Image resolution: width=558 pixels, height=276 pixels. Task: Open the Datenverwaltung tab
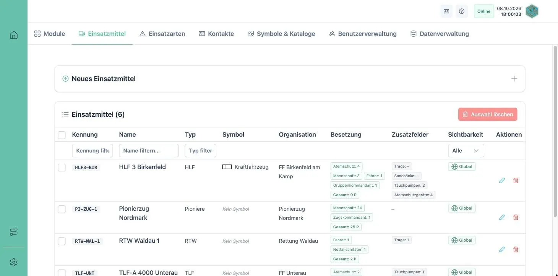pyautogui.click(x=440, y=34)
